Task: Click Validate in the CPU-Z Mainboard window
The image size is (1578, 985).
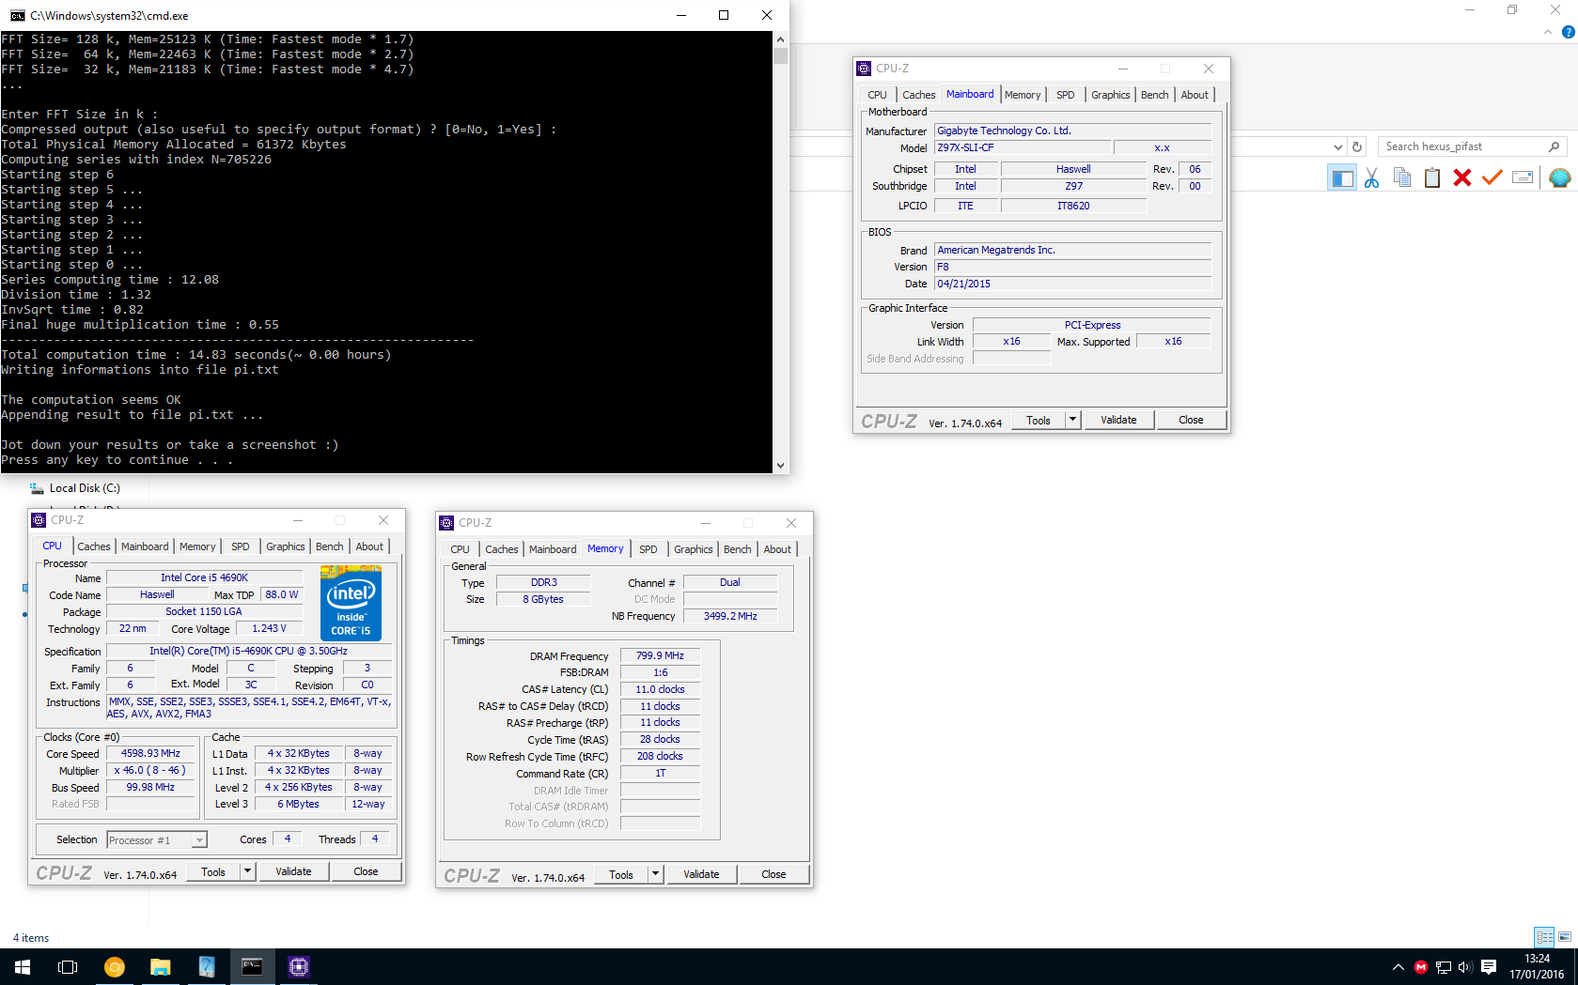Action: coord(1118,420)
